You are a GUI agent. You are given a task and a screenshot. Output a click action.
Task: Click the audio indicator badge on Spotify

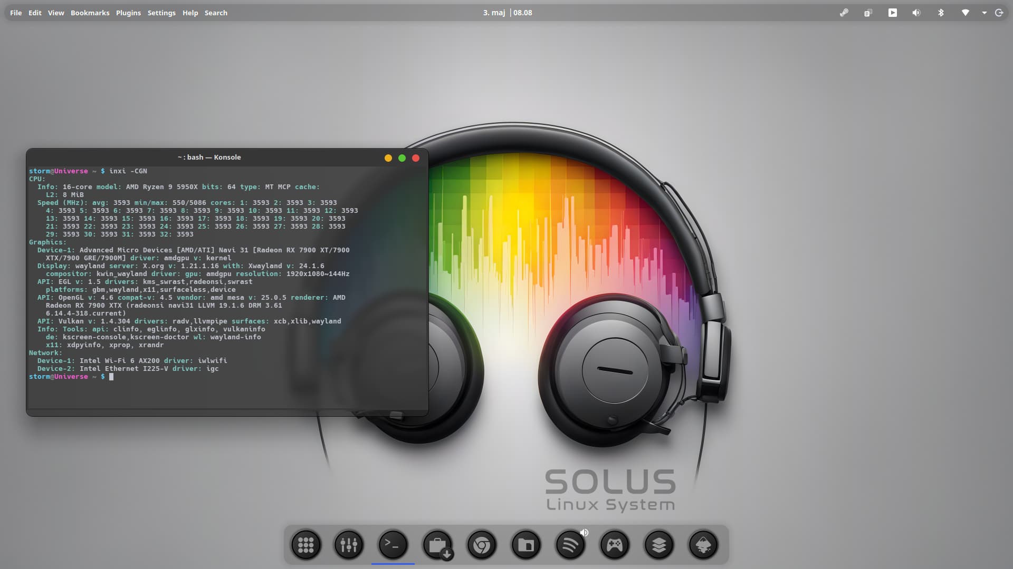pyautogui.click(x=584, y=533)
